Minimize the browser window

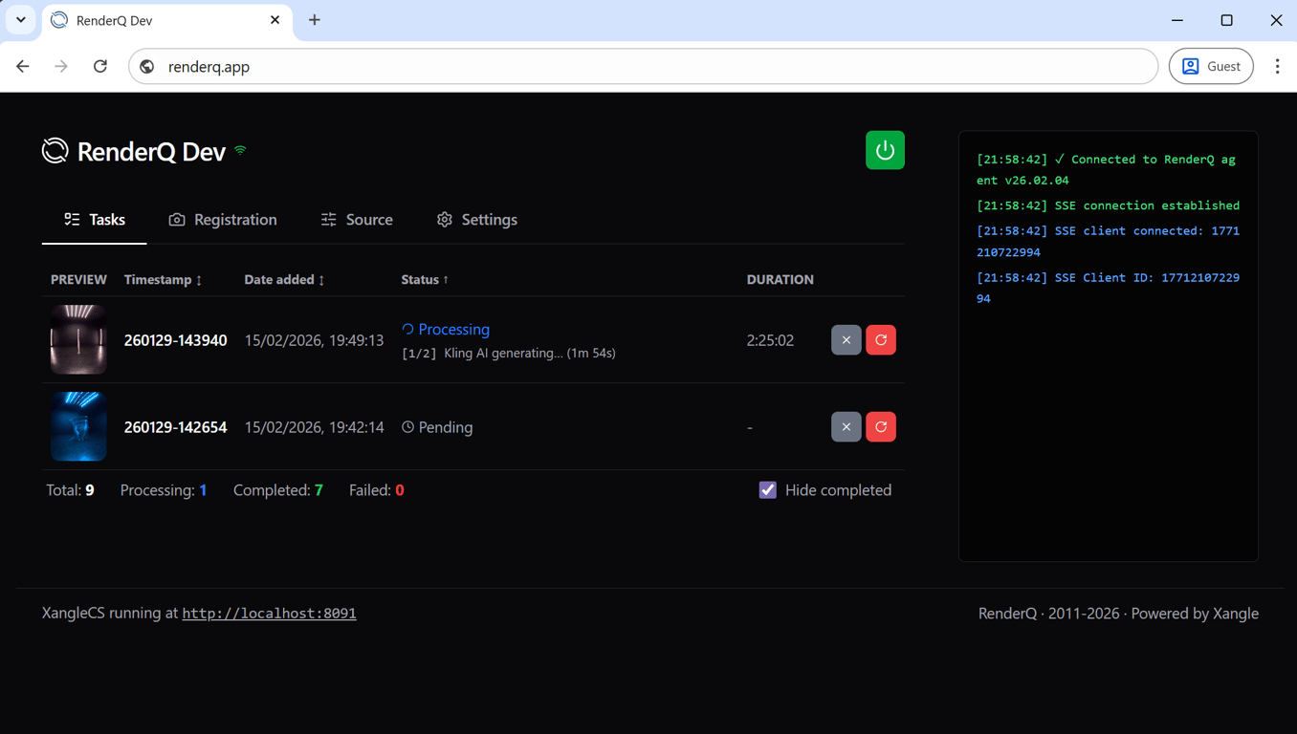coord(1177,20)
